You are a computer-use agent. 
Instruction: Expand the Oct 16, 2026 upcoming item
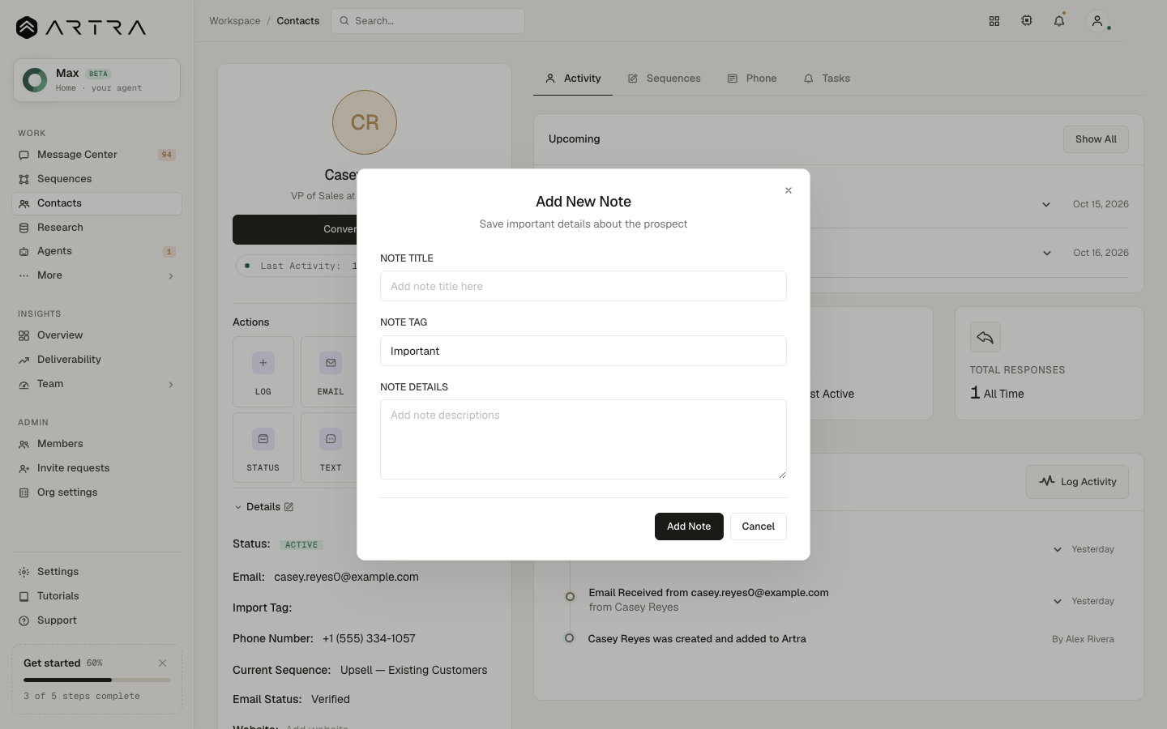click(x=1047, y=253)
